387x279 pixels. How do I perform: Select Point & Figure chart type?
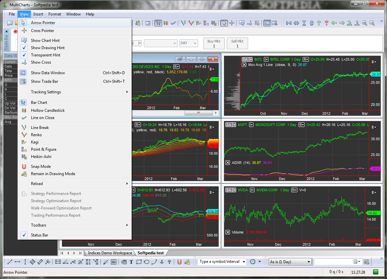click(74, 149)
